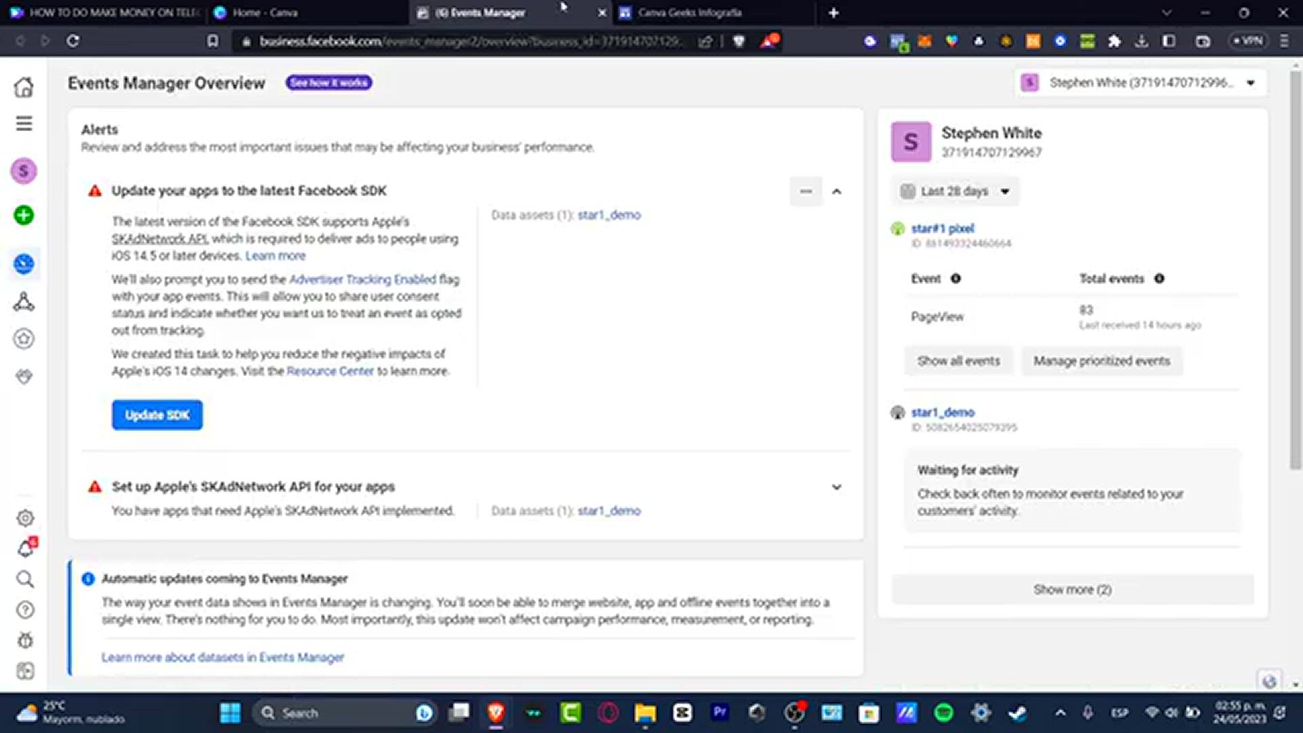This screenshot has width=1303, height=733.
Task: Open Premiere Pro from the taskbar
Action: tap(719, 712)
